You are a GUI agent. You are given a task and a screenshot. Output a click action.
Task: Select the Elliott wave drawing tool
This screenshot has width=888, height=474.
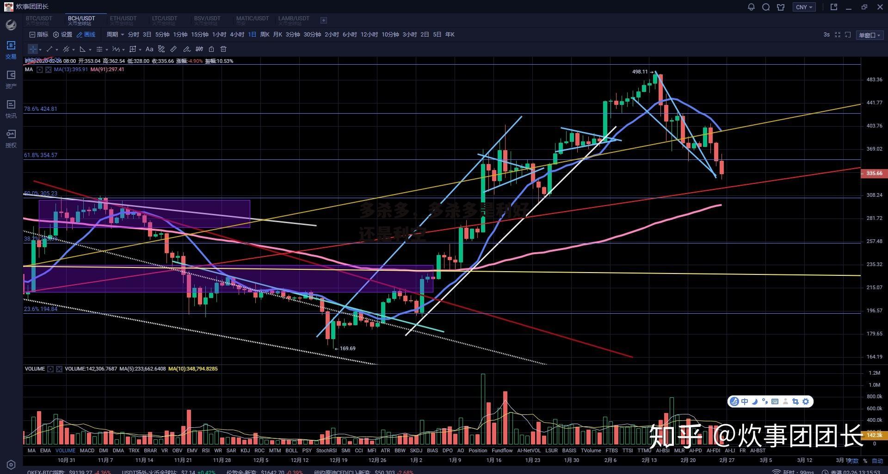(116, 49)
